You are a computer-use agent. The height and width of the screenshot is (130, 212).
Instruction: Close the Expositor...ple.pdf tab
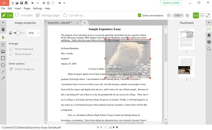click(77, 23)
